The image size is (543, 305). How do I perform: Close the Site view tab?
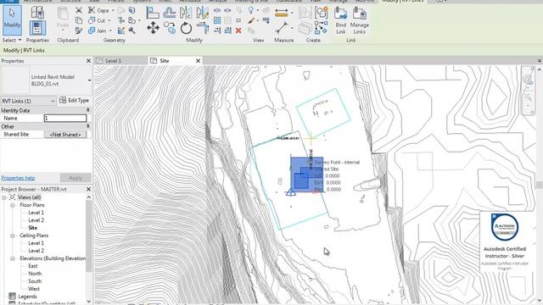pos(198,61)
